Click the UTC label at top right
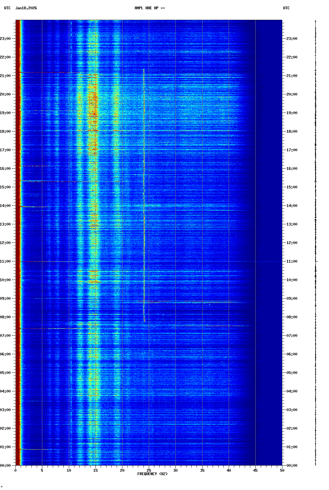 pyautogui.click(x=286, y=8)
